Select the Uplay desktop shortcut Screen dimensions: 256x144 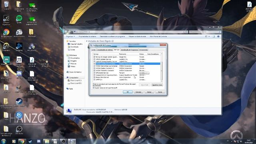coord(19,116)
